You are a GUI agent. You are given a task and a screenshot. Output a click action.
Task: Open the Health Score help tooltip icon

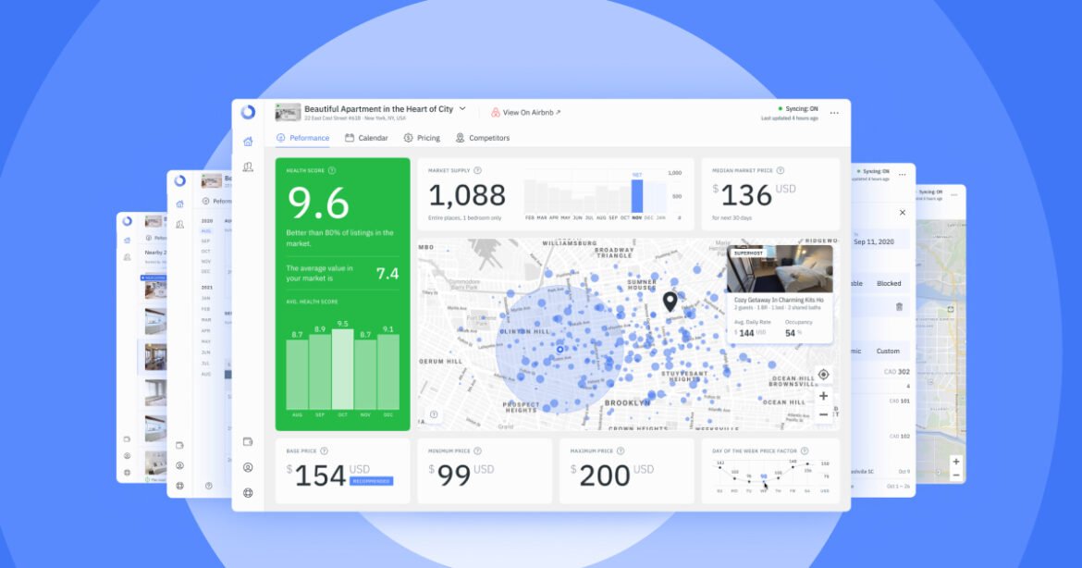tap(331, 171)
